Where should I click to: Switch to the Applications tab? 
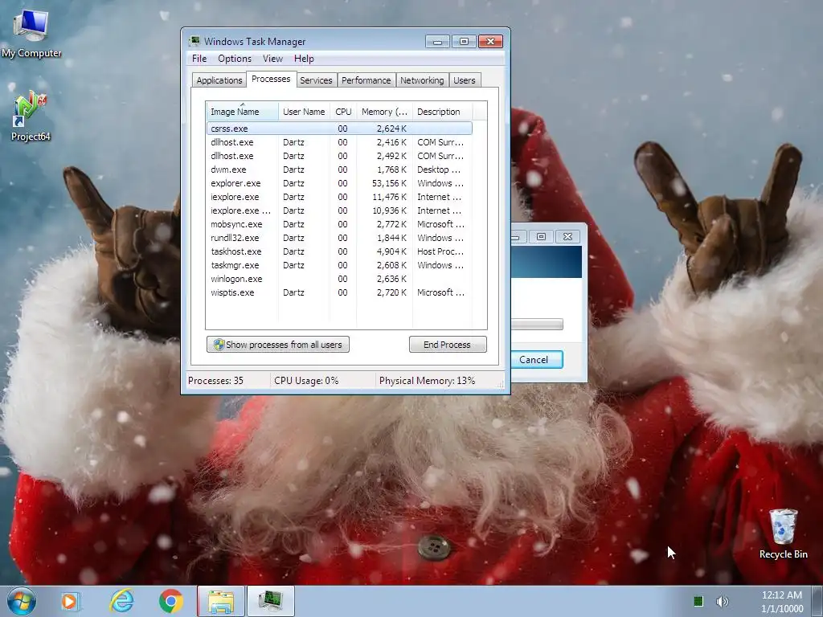(x=219, y=80)
